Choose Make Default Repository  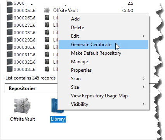coord(103,53)
